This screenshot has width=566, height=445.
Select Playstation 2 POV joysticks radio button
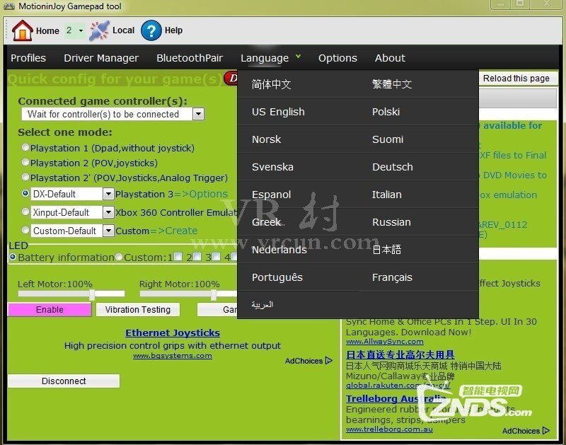pos(25,162)
